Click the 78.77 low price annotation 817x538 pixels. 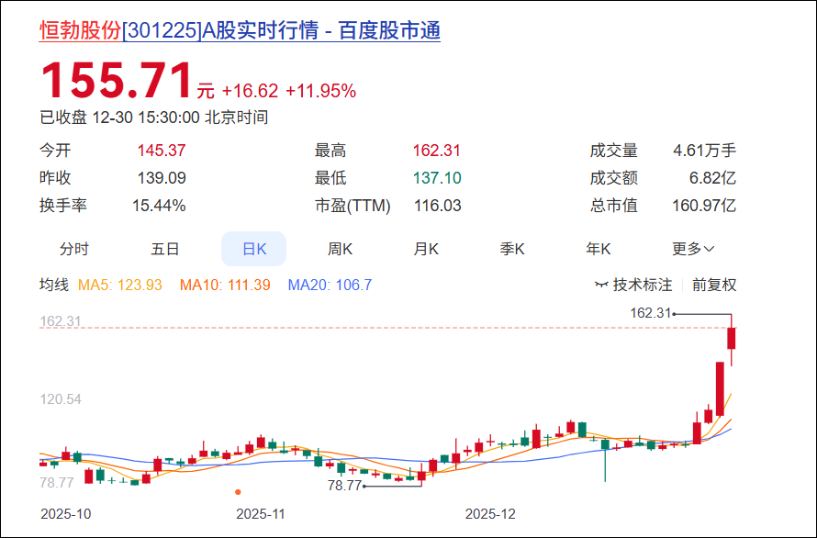[x=344, y=486]
